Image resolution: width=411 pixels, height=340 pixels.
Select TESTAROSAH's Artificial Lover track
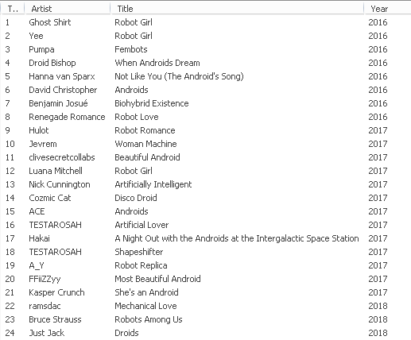point(205,225)
